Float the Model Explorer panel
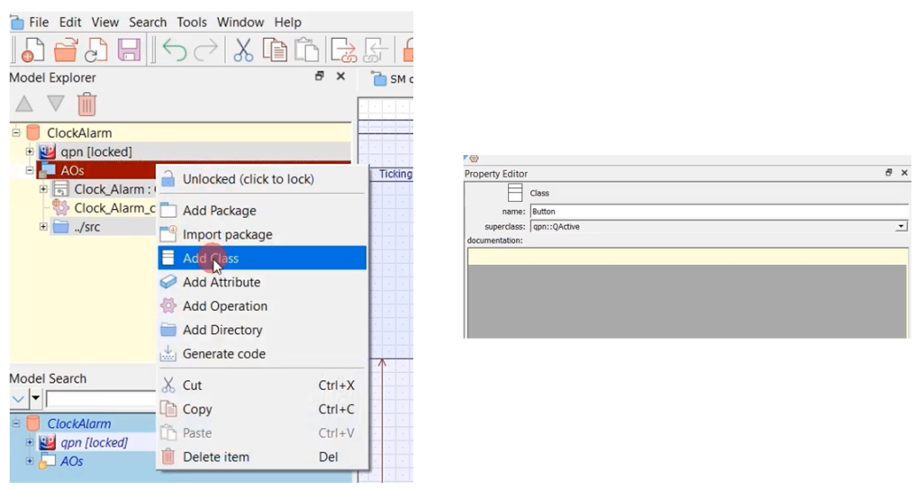The image size is (922, 490). click(320, 76)
